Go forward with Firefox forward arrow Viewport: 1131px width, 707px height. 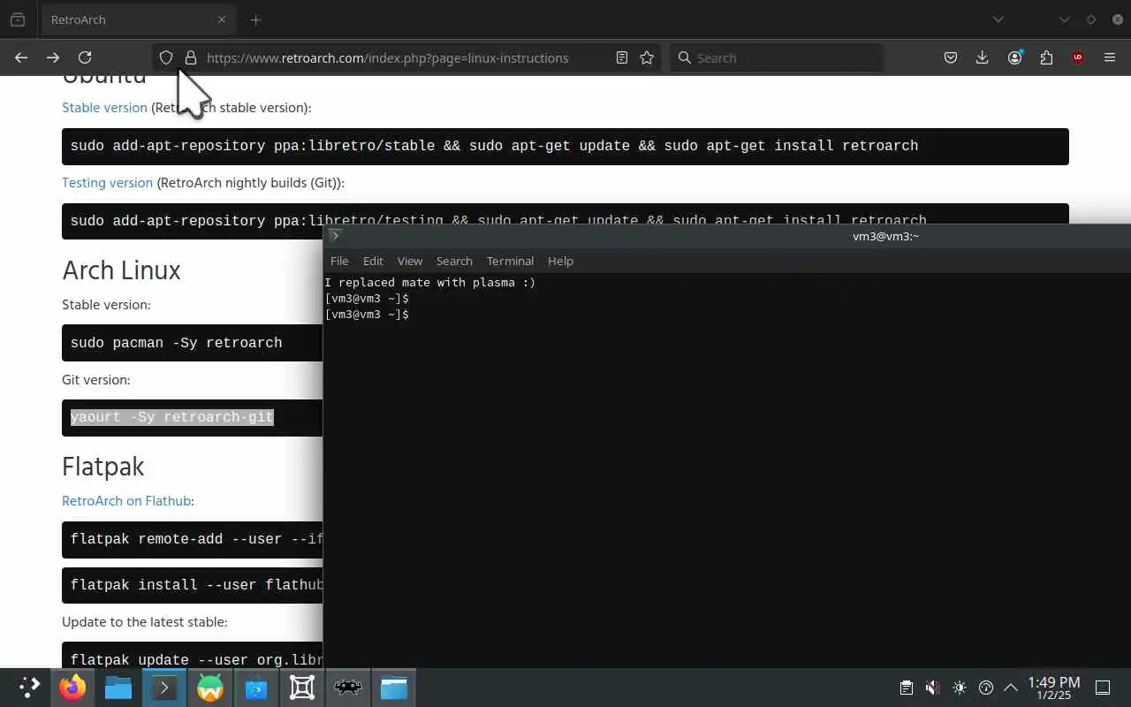(53, 57)
